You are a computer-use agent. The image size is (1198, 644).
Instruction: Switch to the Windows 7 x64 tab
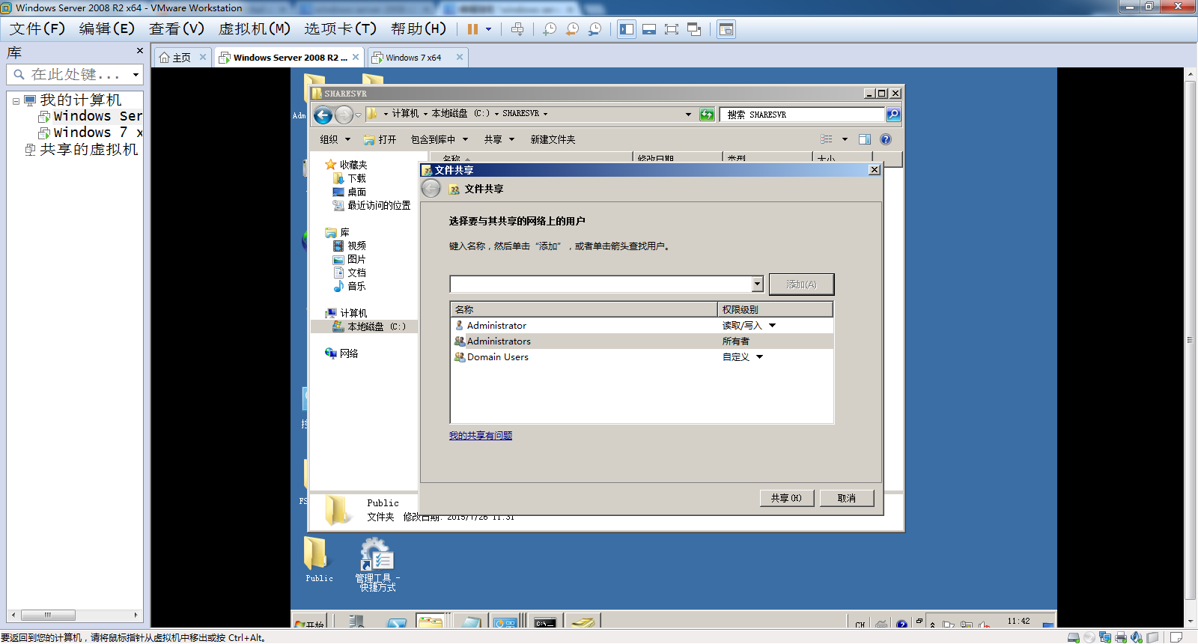click(413, 58)
